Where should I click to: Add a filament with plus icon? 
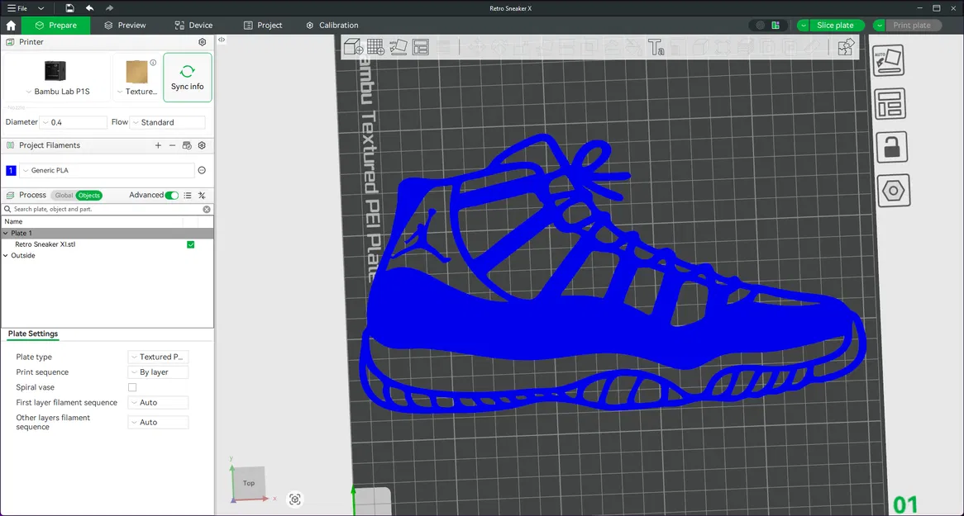point(158,145)
